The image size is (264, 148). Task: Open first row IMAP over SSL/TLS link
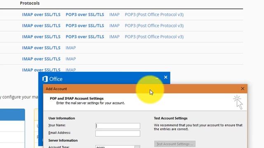point(41,15)
